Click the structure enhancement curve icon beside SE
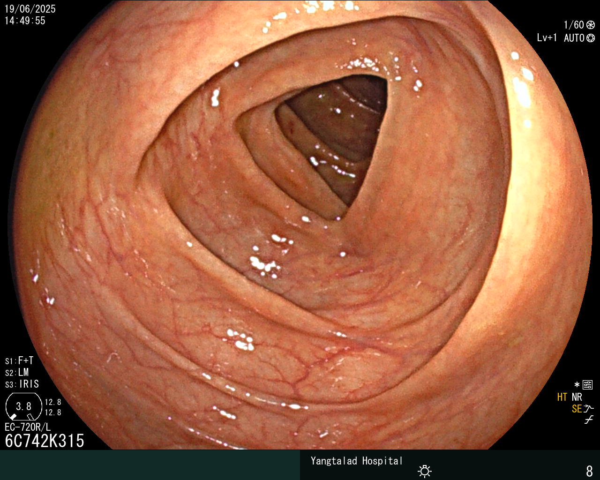This screenshot has width=600, height=480. (x=589, y=409)
